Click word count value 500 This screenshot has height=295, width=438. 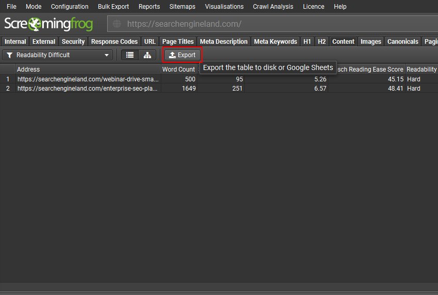coord(190,79)
